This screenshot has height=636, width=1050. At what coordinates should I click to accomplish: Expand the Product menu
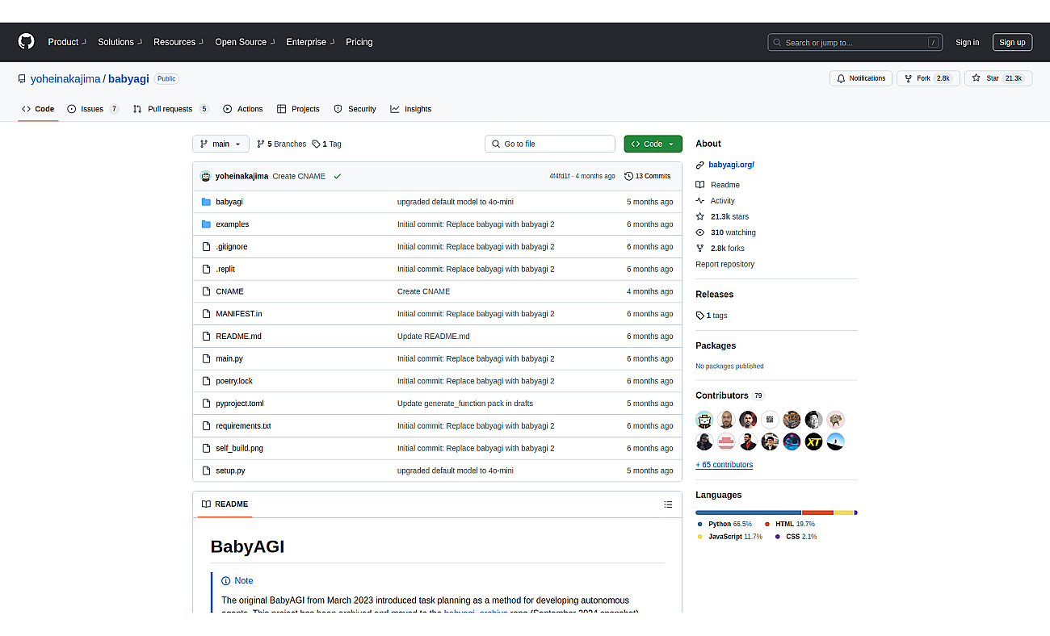(66, 42)
